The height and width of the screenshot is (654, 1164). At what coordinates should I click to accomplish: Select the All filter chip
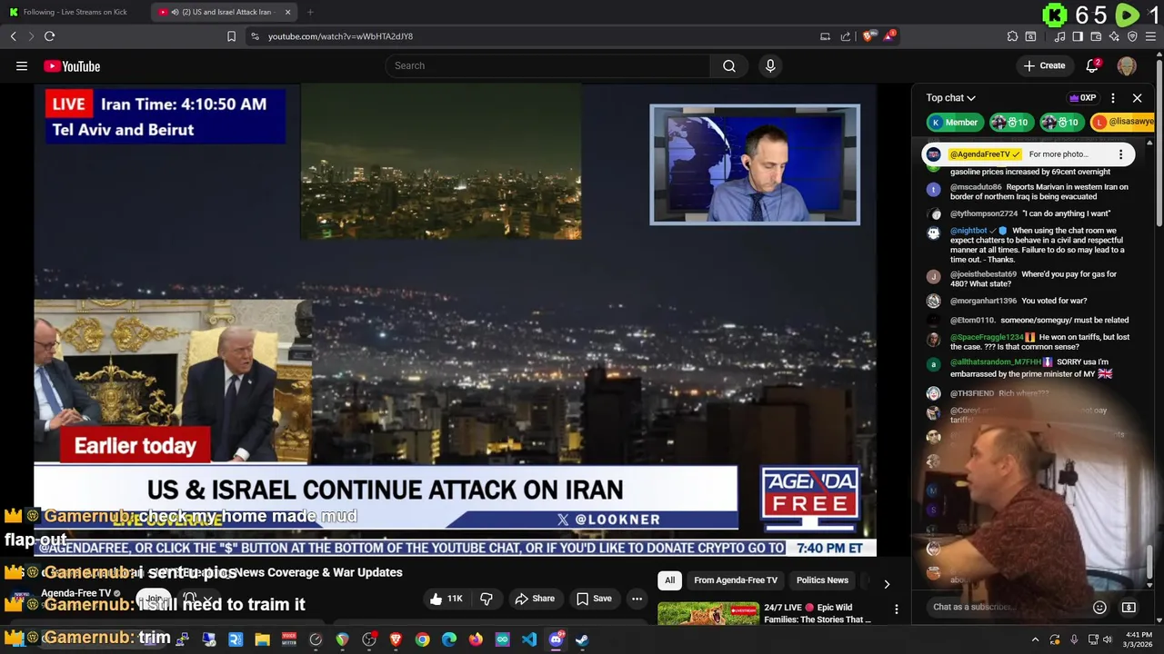coord(669,580)
